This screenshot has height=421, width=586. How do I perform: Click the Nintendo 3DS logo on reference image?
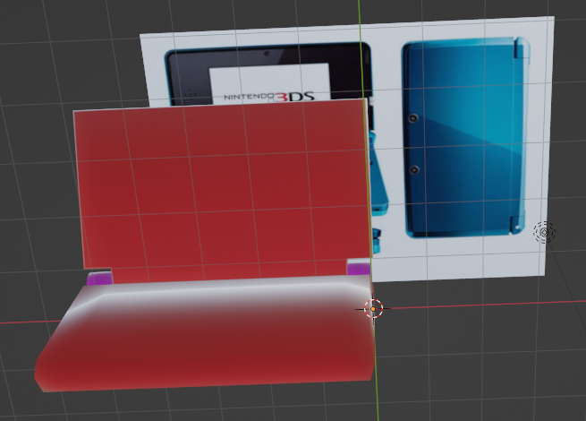(x=269, y=97)
